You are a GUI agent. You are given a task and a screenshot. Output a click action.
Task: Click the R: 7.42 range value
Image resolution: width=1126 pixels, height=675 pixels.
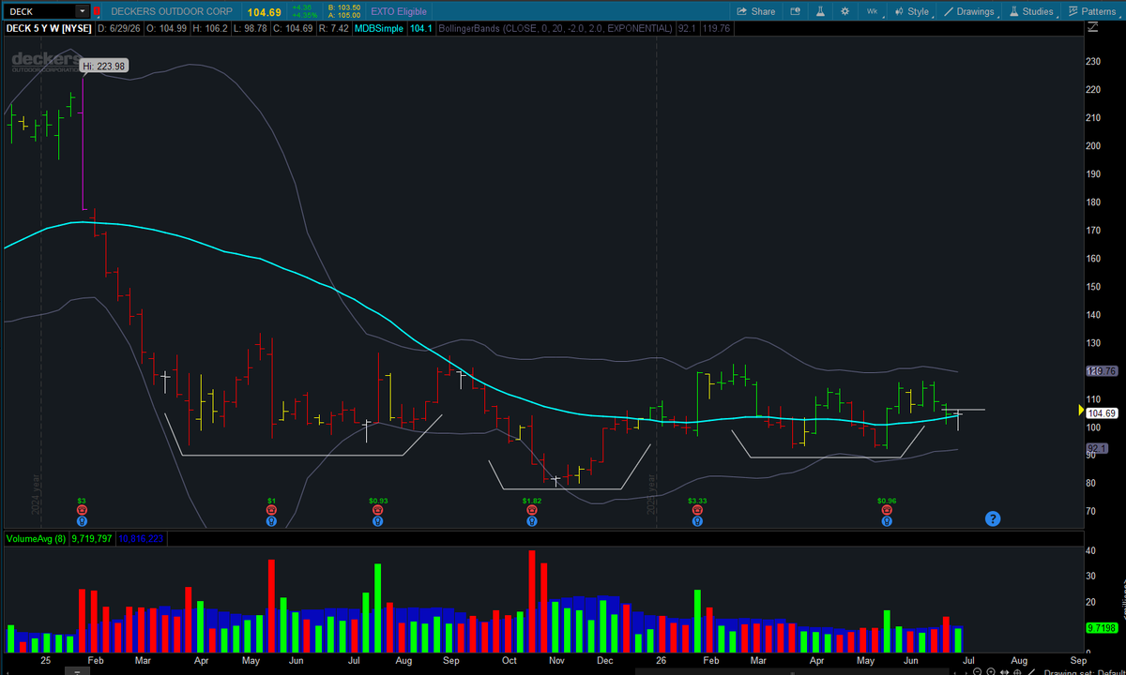pos(334,28)
